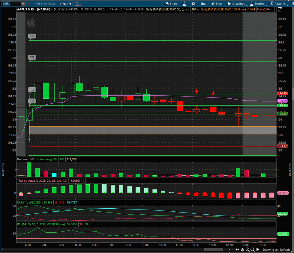
Task: Click the 194.19 last price
Action: tap(65, 4)
